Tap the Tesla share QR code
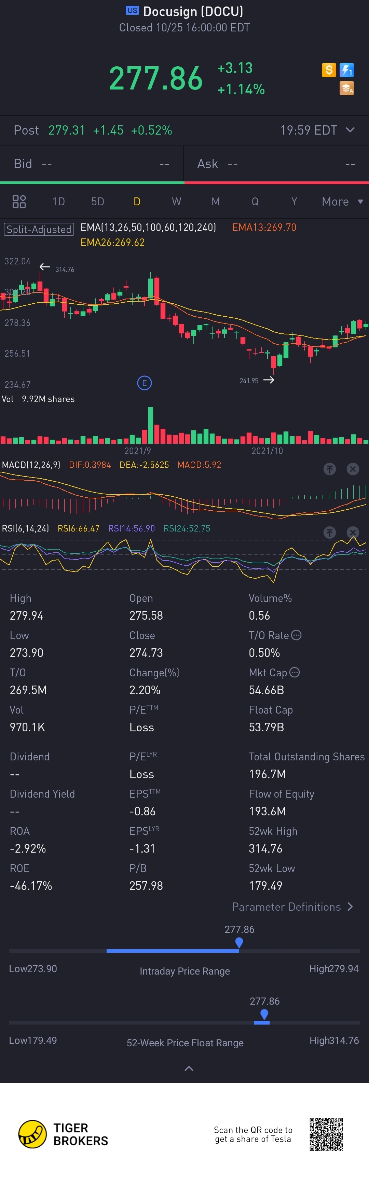Viewport: 369px width, 1186px height. point(326,1134)
